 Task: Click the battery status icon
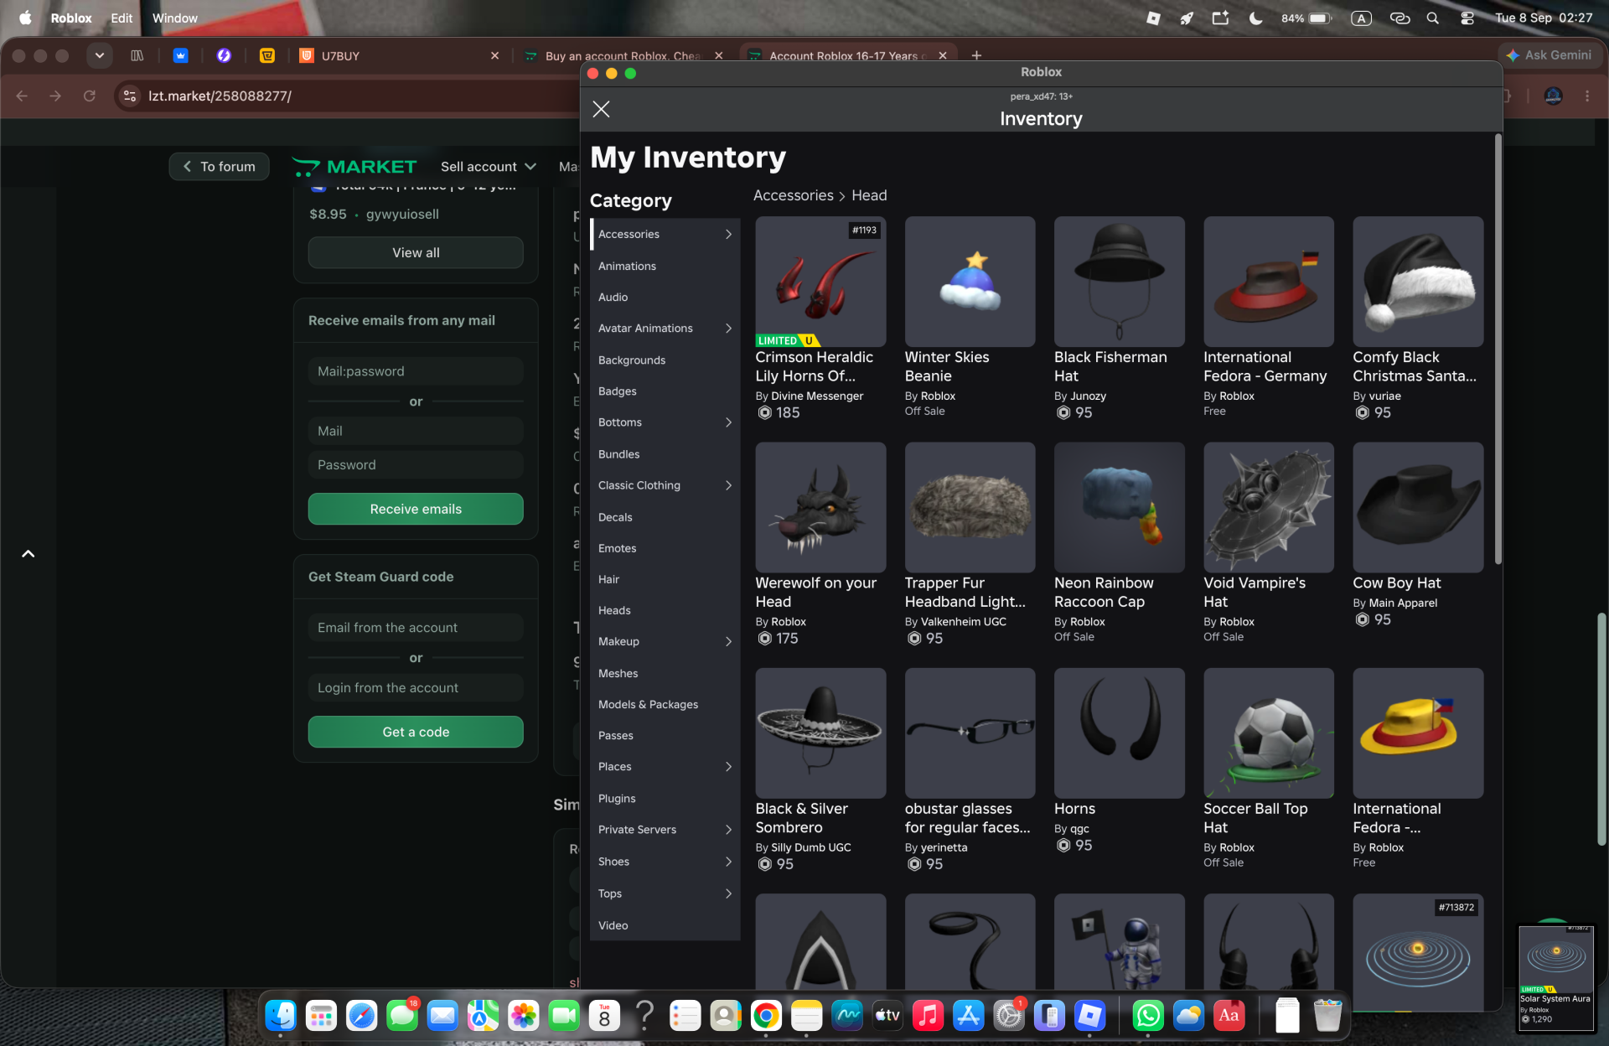1320,18
